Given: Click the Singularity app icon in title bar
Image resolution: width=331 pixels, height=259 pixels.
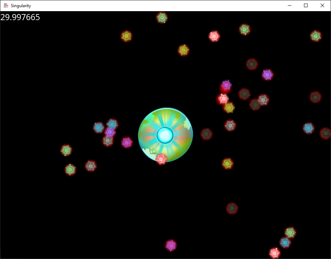Looking at the screenshot, I should coord(6,5).
